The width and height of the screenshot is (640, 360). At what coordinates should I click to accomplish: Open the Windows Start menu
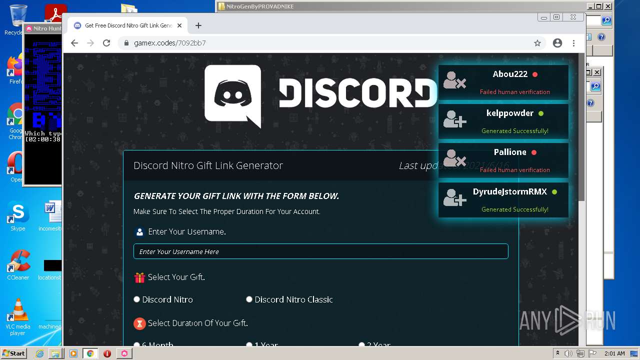[14, 353]
